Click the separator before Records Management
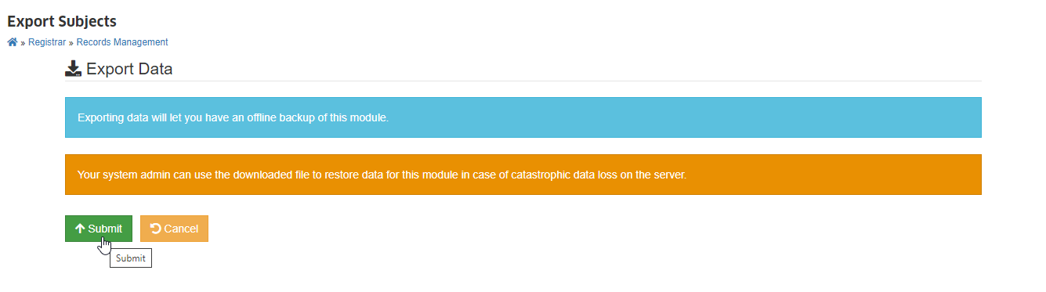 71,42
